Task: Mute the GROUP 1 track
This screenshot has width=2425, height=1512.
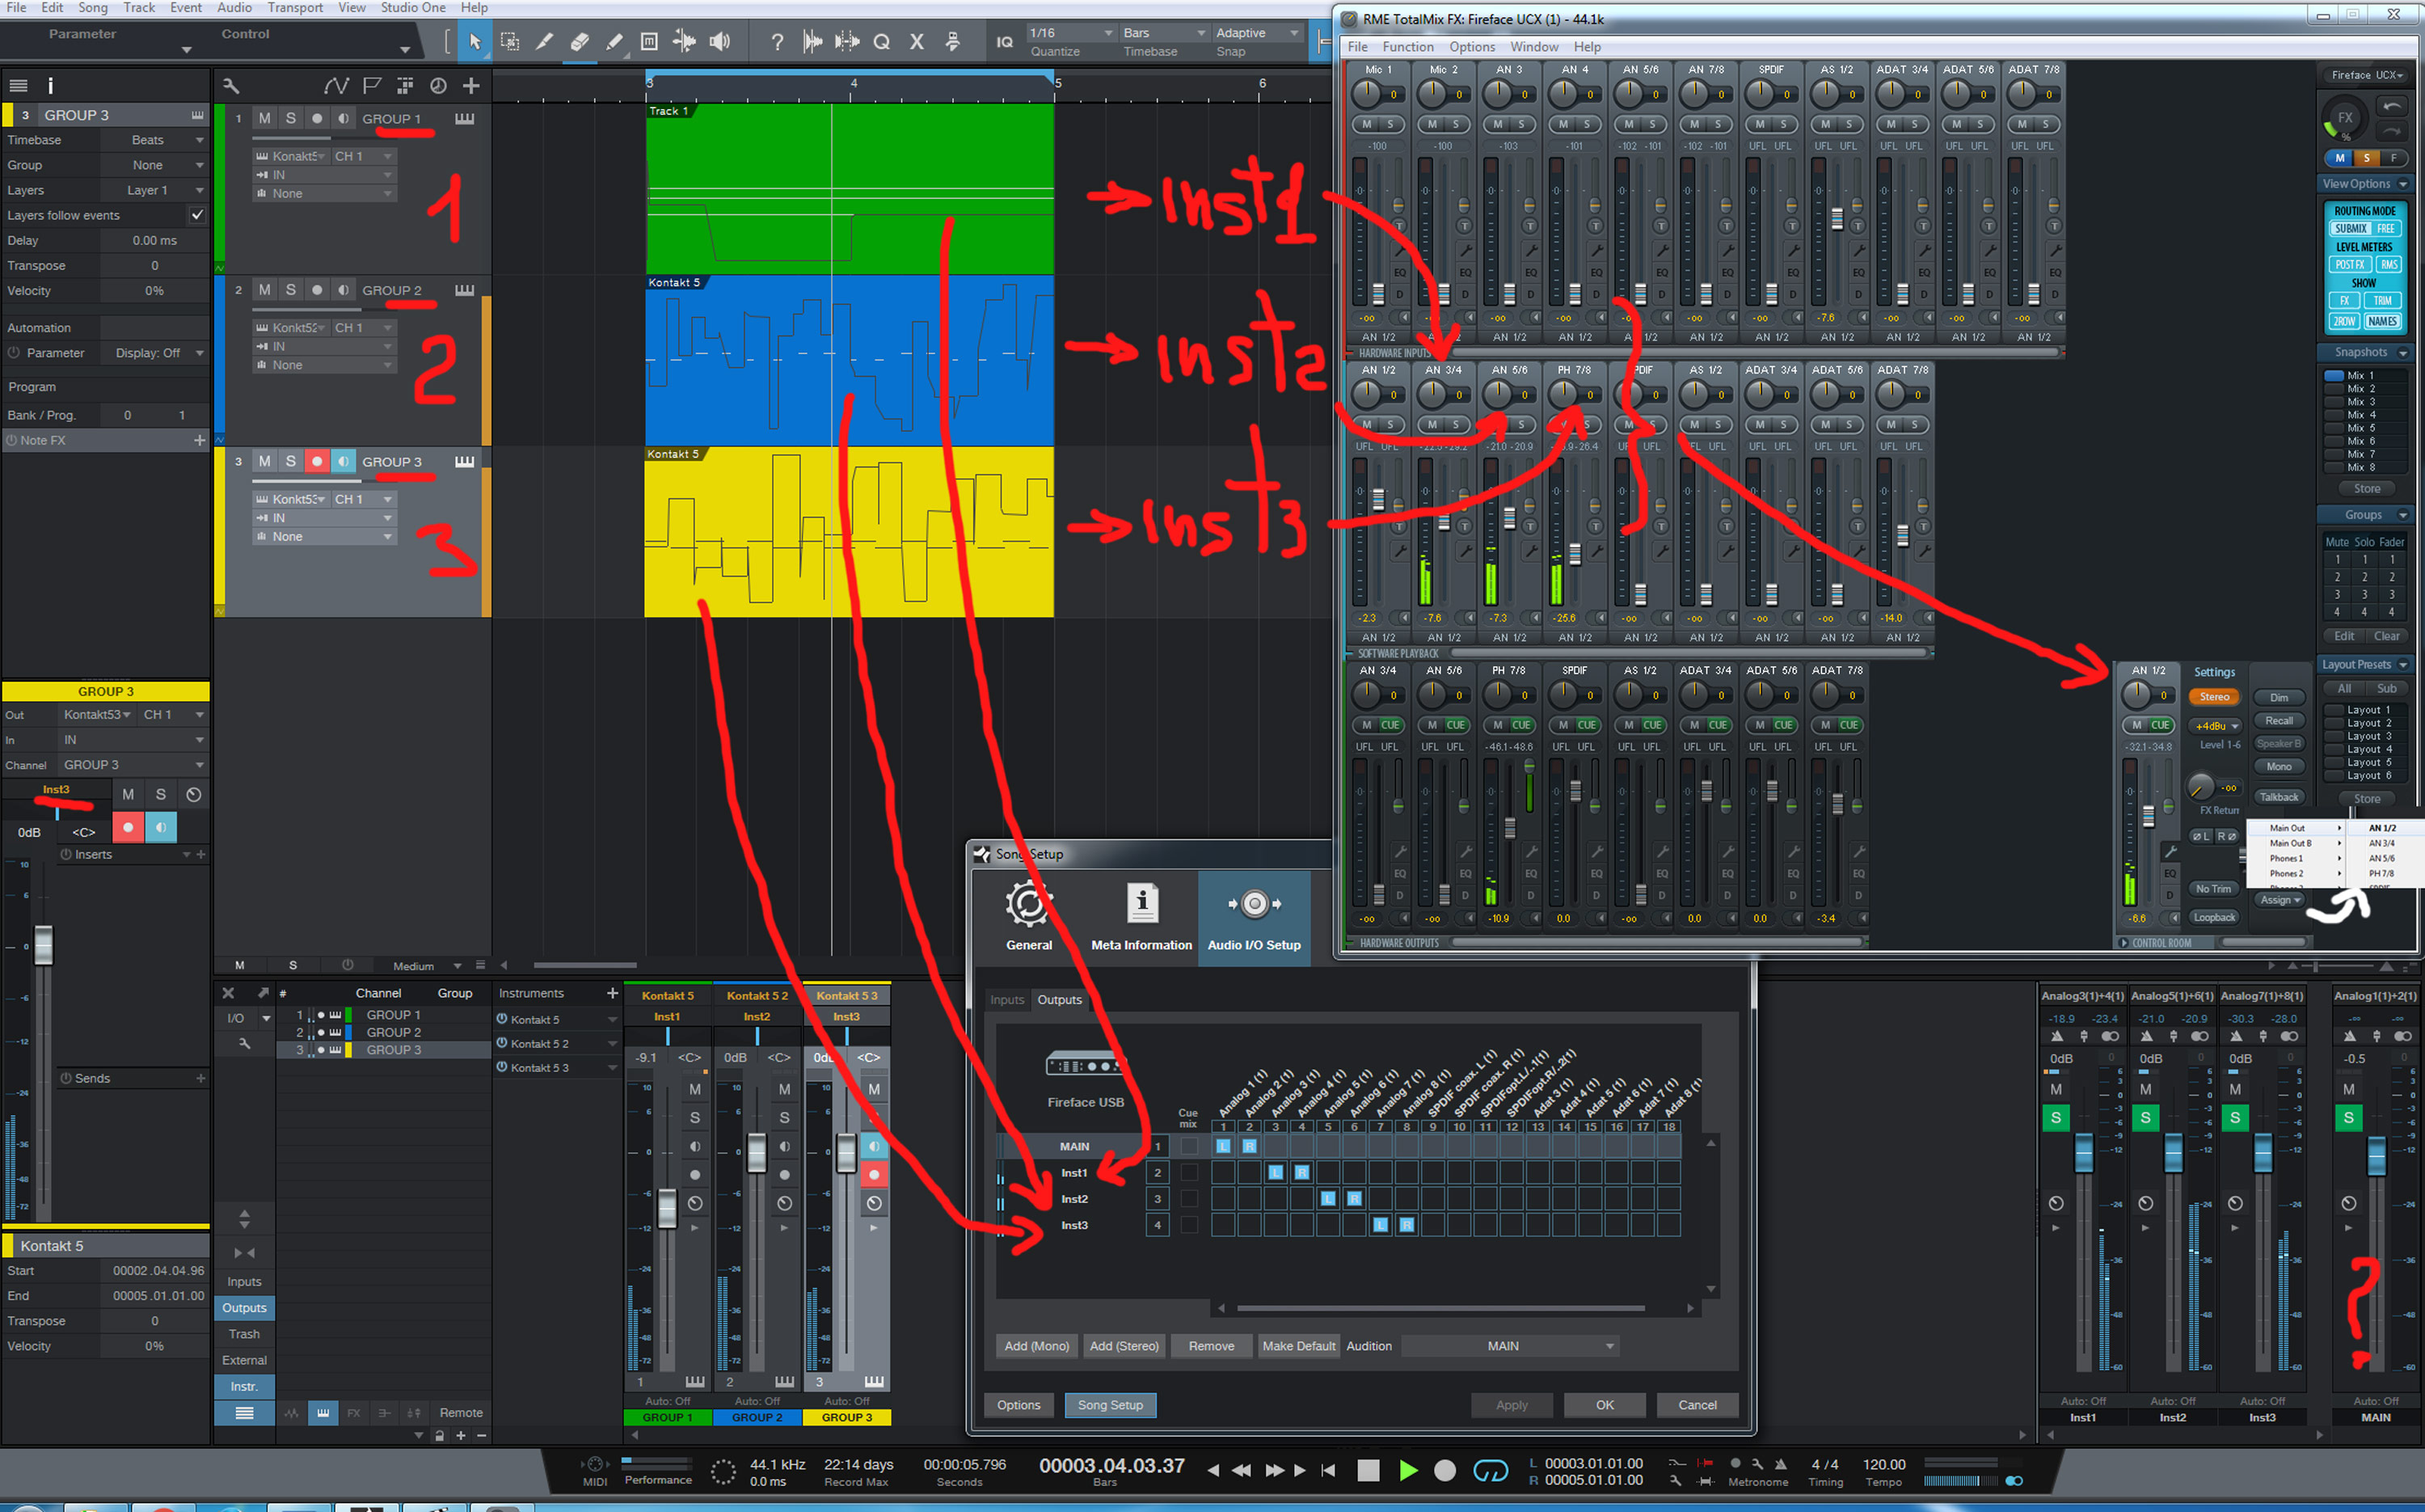Action: pos(264,118)
